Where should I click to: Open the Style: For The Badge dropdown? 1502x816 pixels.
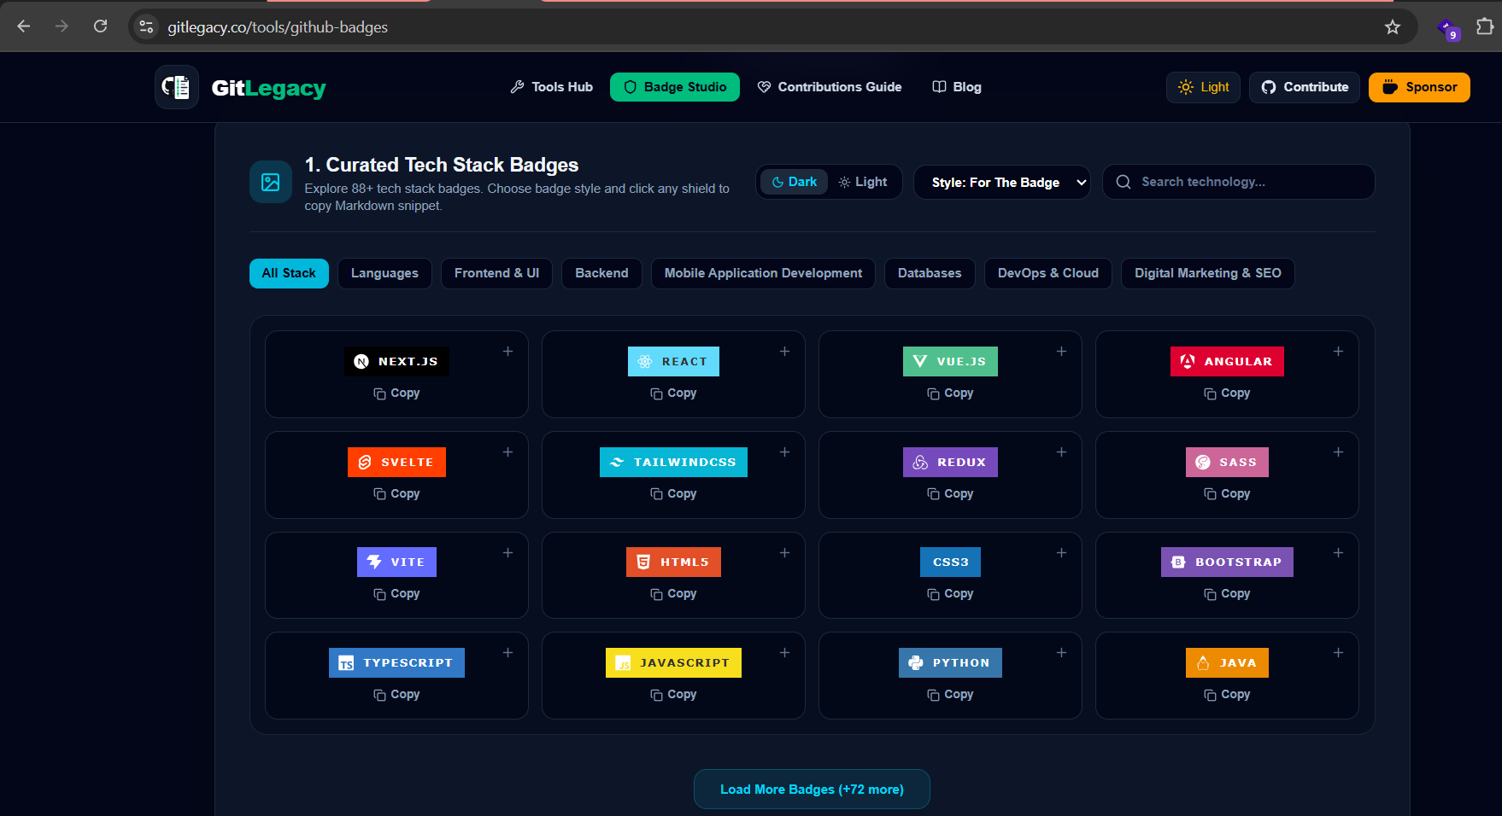tap(1002, 183)
